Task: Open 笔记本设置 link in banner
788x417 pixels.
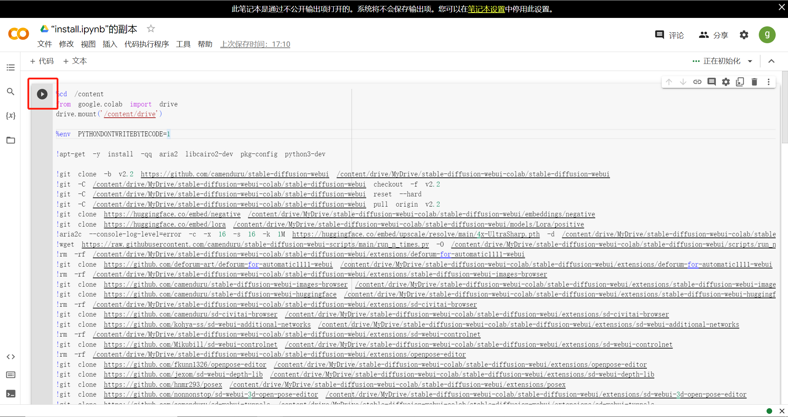Action: 487,9
